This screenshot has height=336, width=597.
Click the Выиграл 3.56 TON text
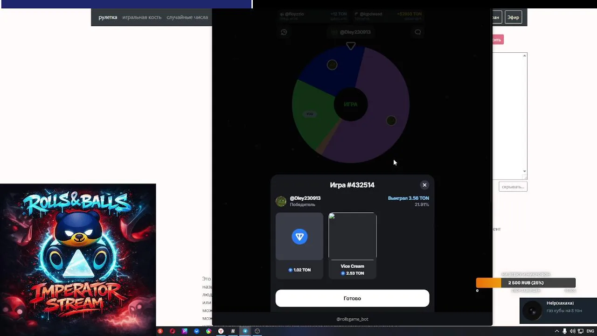point(408,198)
